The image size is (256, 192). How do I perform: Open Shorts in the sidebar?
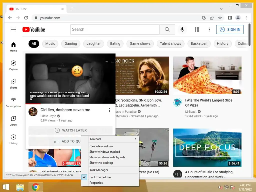point(13,84)
